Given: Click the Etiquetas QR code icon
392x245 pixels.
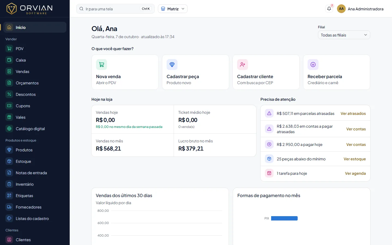Looking at the screenshot, I should coord(9,195).
